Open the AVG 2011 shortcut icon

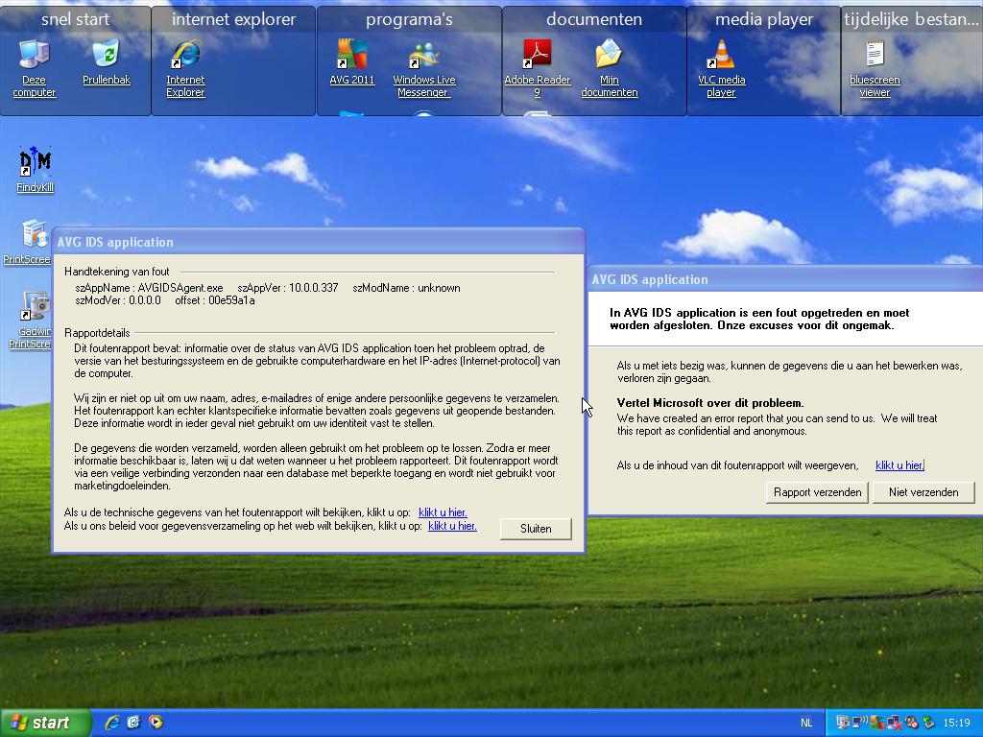click(x=351, y=62)
